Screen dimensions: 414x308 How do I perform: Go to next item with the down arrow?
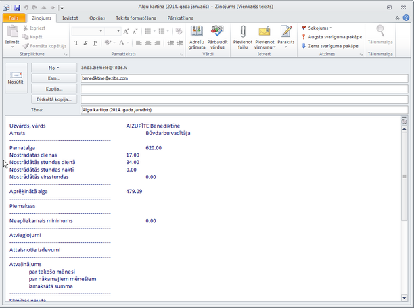click(x=53, y=8)
